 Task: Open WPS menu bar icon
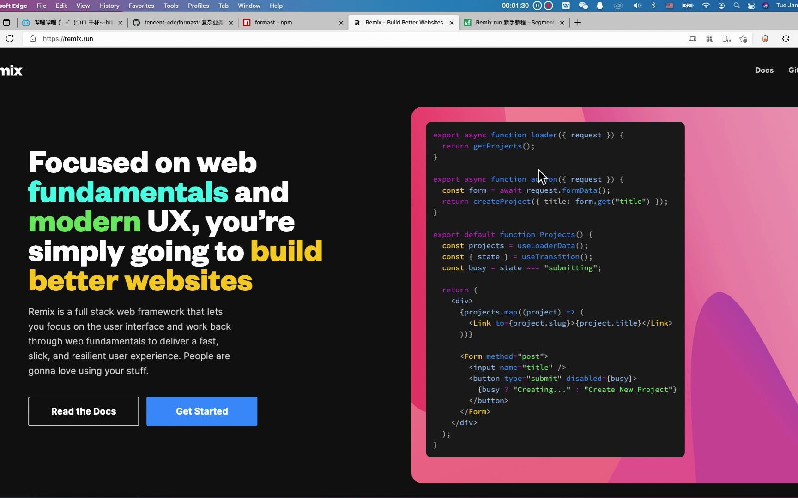click(x=566, y=6)
